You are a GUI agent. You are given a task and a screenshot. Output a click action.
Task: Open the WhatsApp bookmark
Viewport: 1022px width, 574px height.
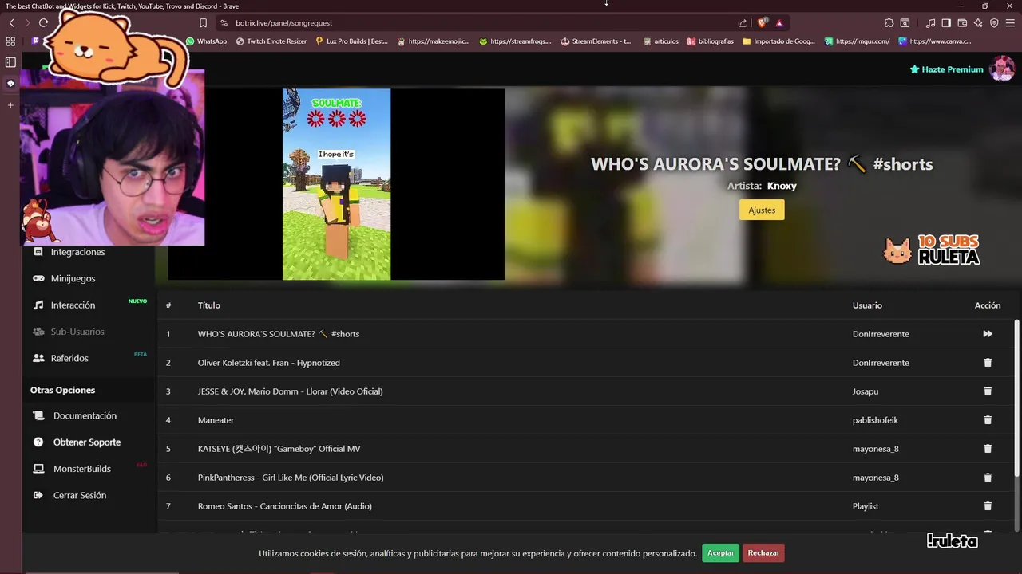point(206,41)
